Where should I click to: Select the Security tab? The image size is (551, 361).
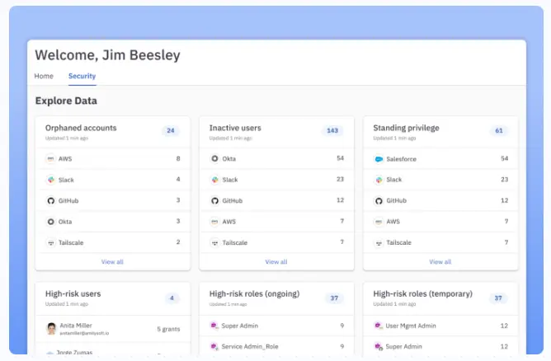click(82, 76)
